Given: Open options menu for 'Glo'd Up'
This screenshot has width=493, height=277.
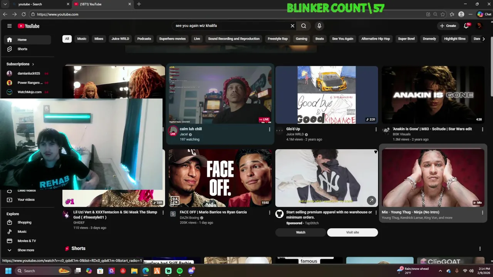Looking at the screenshot, I should click(376, 129).
